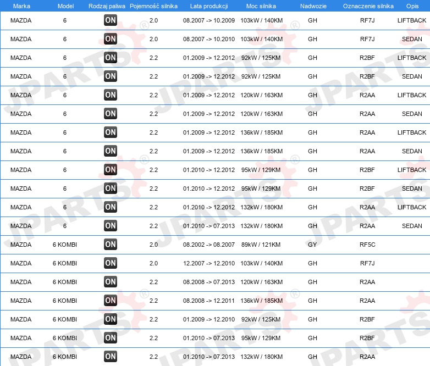The width and height of the screenshot is (430, 366).
Task: Select date range 08.2007 -> 10.2010
Action: click(209, 39)
